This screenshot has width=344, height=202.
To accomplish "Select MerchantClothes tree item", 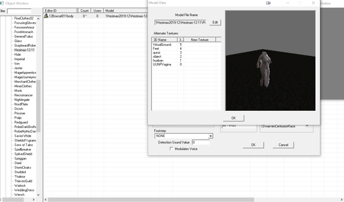I will [x=25, y=82].
